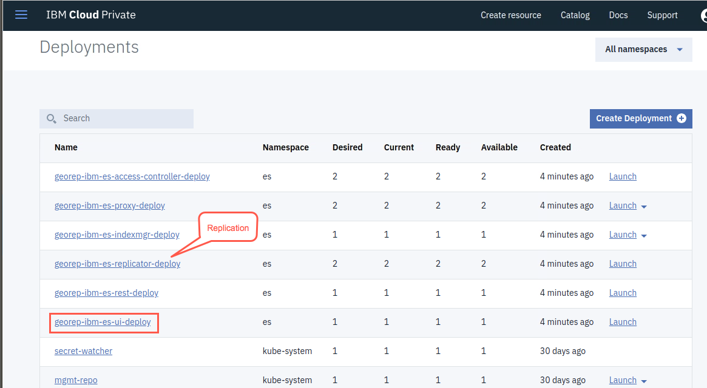Image resolution: width=707 pixels, height=388 pixels.
Task: Click Launch for access-controller-deploy row
Action: click(623, 176)
